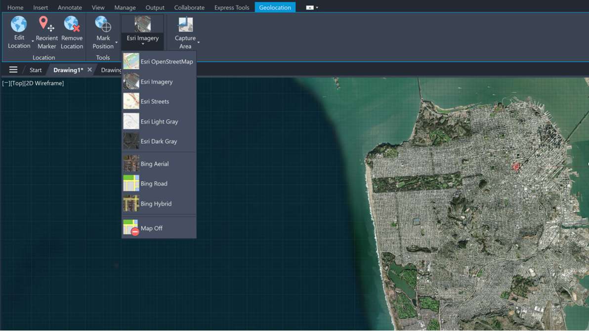Select the Drawing1* file tab
Screen dimensions: 589x331
click(68, 70)
